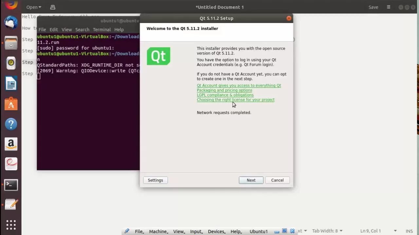
Task: Open the VirtualBox Machine menu
Action: [158, 231]
